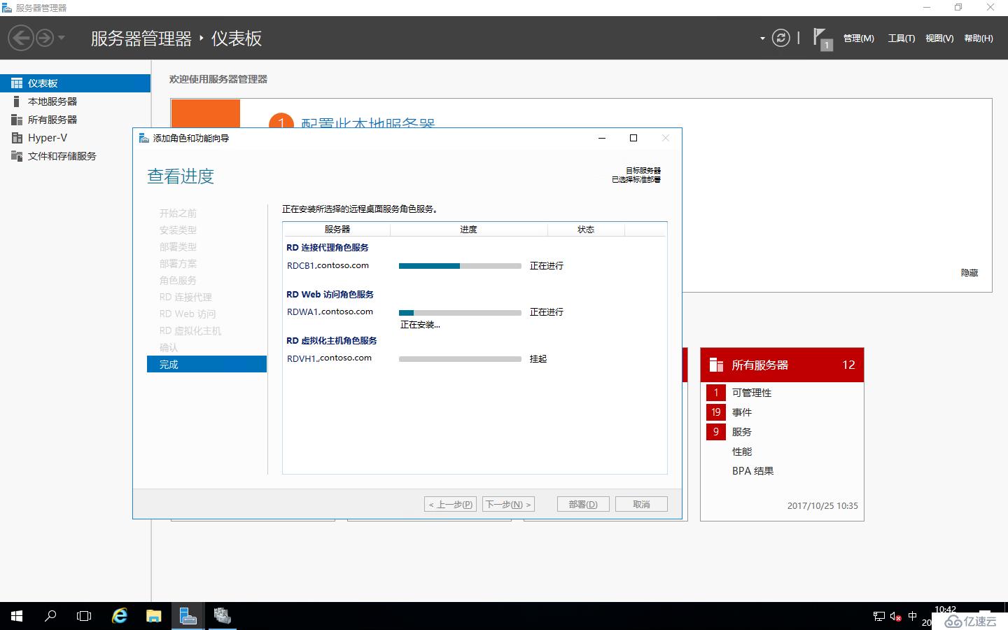The height and width of the screenshot is (630, 1008).
Task: Click 取消 button in wizard
Action: [x=641, y=504]
